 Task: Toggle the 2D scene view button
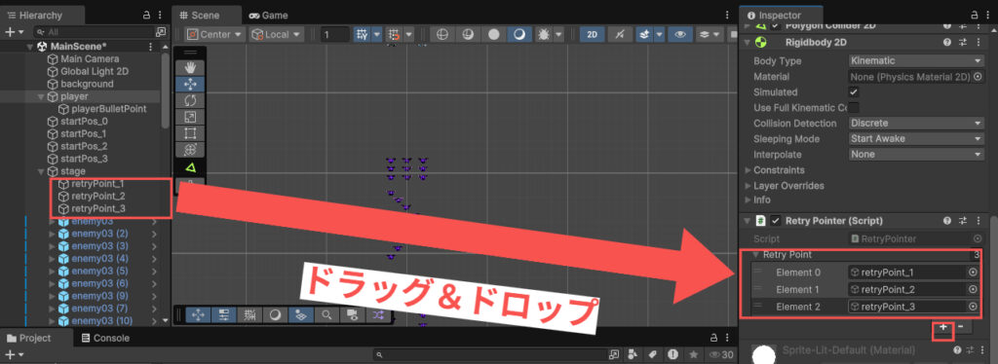[592, 35]
